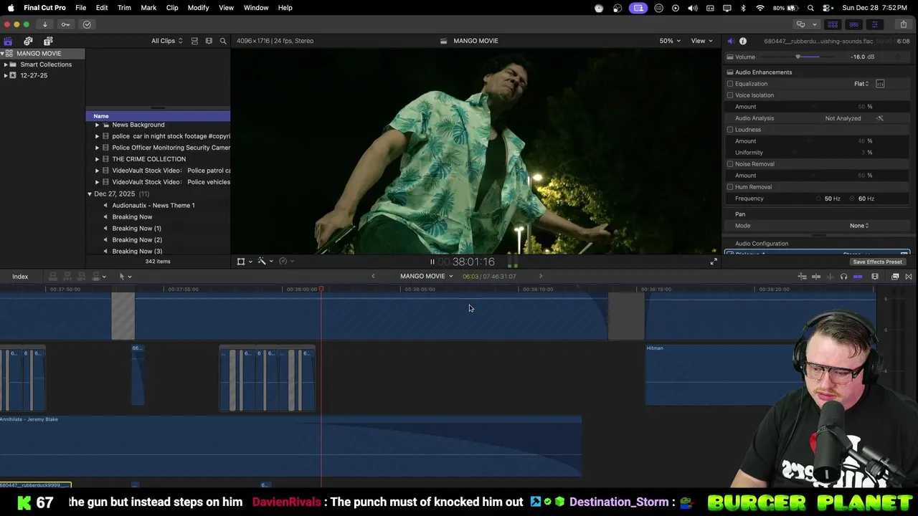Open the All Clips filter dropdown
This screenshot has width=918, height=516.
pyautogui.click(x=167, y=41)
